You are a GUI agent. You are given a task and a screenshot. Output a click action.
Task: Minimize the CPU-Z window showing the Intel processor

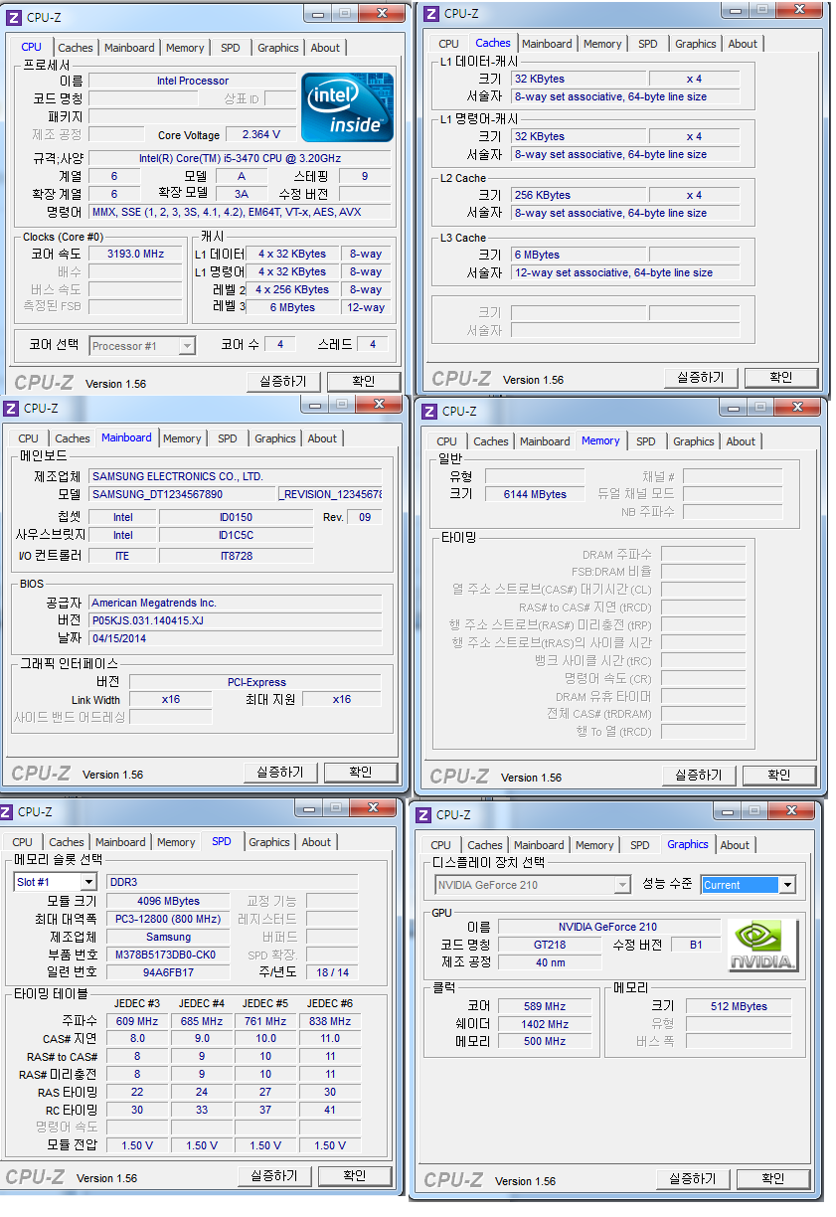[317, 13]
